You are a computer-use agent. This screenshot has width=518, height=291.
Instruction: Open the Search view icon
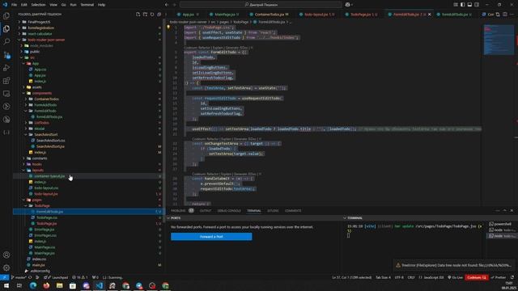pyautogui.click(x=6, y=41)
